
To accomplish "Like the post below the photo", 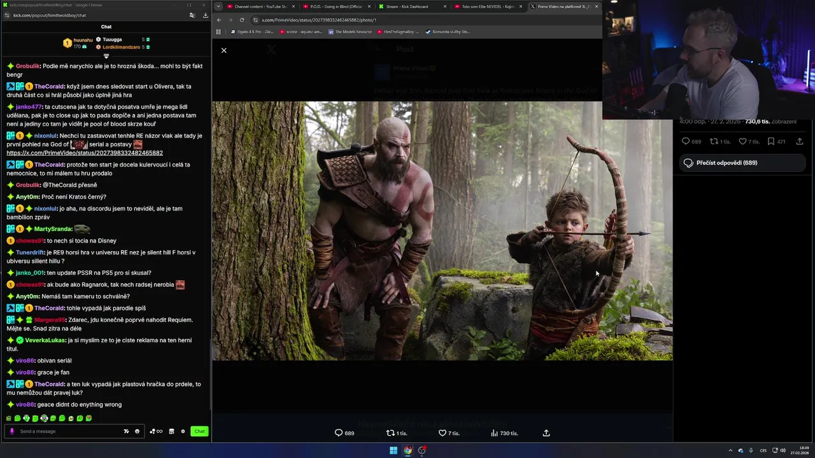I will [x=449, y=433].
